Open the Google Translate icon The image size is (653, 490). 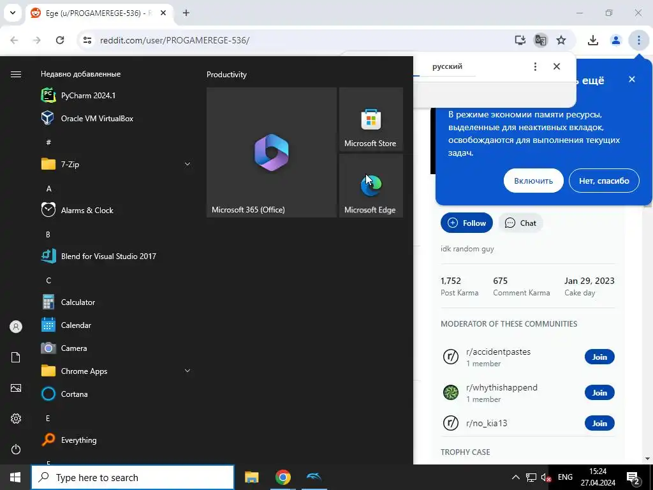541,40
